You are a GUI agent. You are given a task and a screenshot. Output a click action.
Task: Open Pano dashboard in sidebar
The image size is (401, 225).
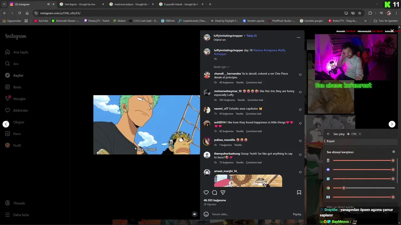[13, 134]
